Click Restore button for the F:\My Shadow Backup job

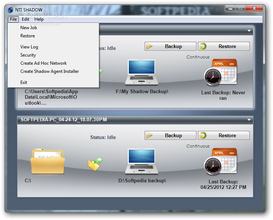pos(224,46)
